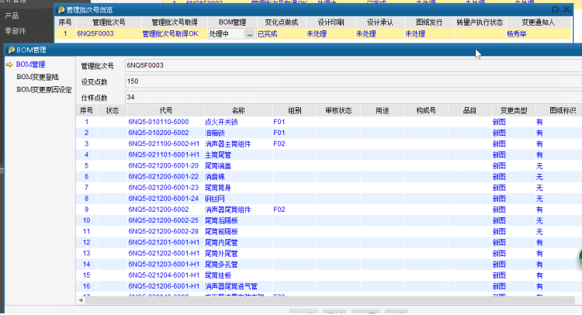The width and height of the screenshot is (582, 315).
Task: Click the 仕样点数 field showing 34
Action: click(x=233, y=97)
